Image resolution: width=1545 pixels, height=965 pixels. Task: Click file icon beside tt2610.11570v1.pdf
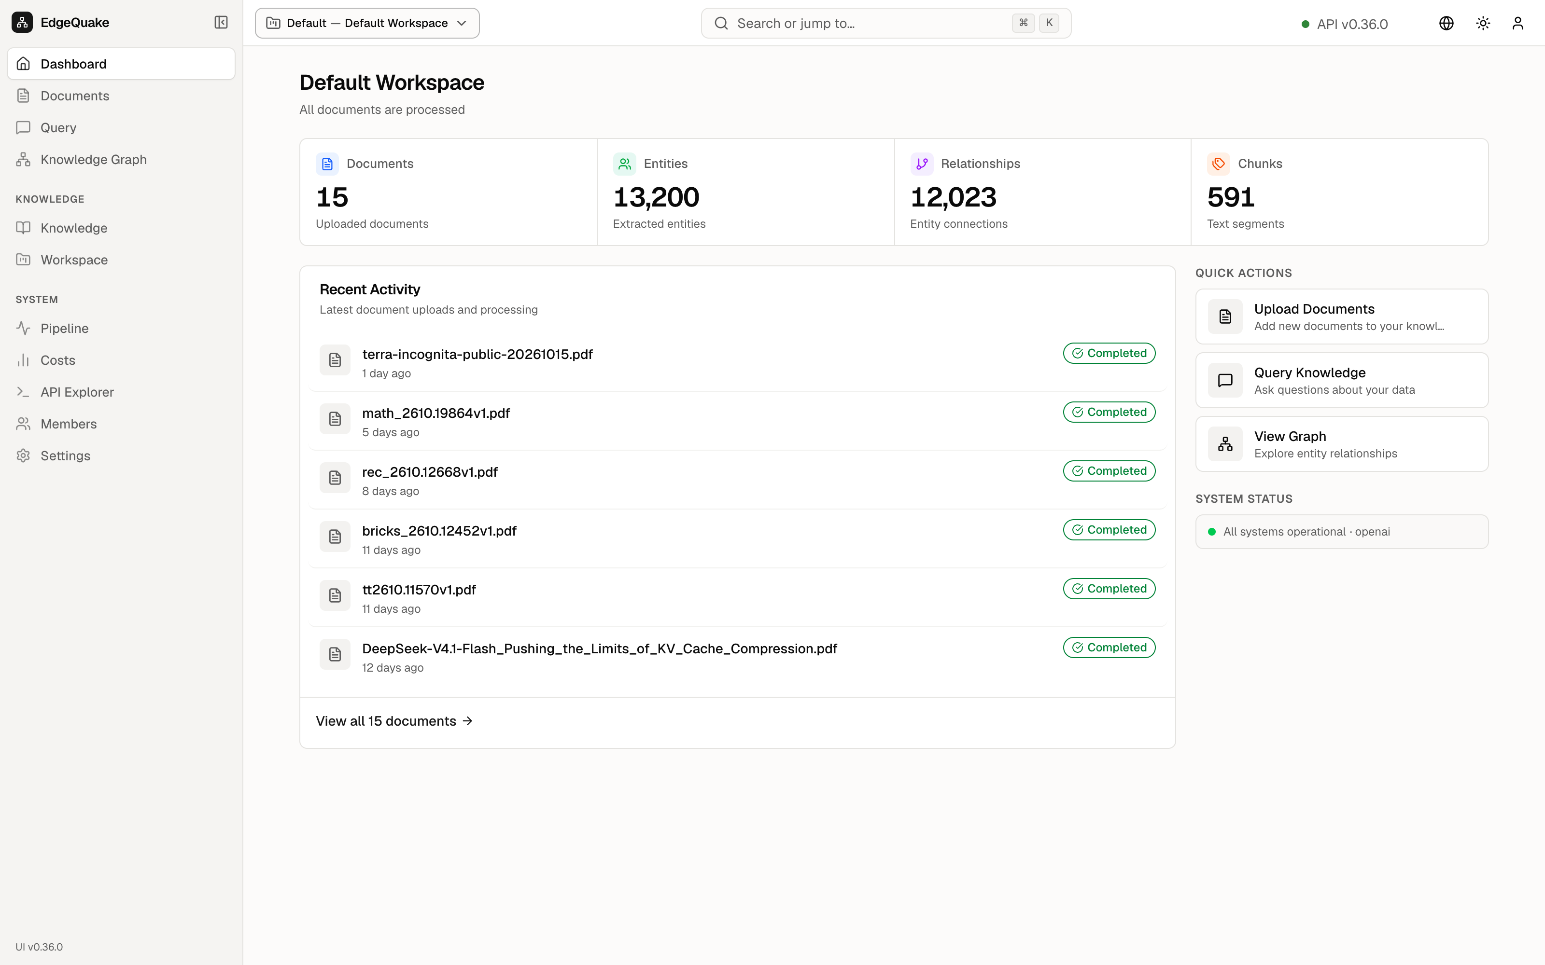point(335,595)
